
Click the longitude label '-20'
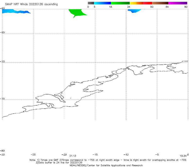(x=64, y=155)
